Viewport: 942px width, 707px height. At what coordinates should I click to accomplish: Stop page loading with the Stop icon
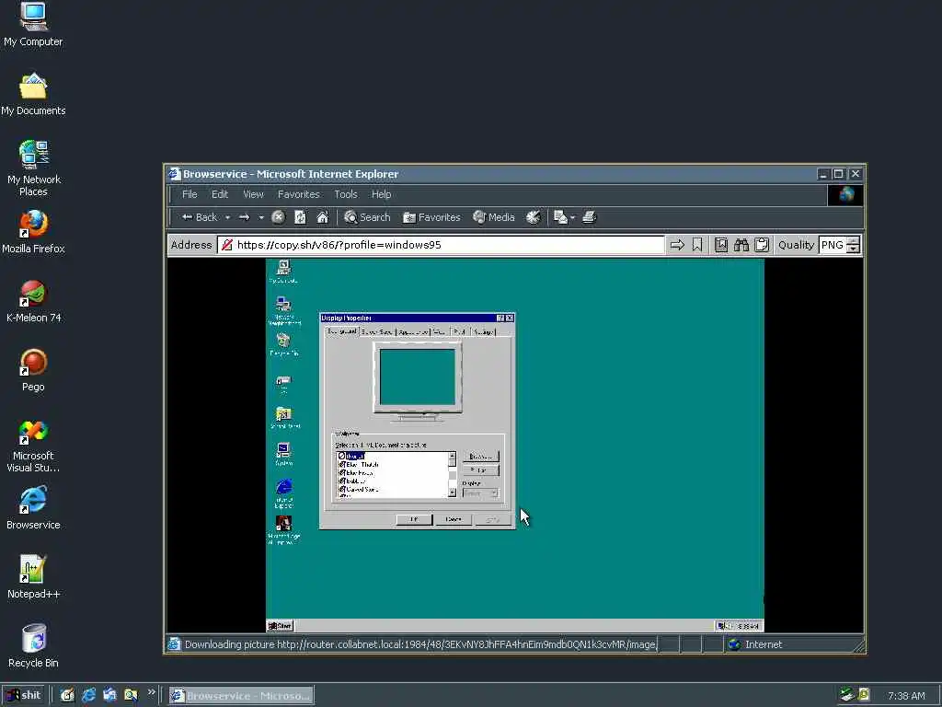(278, 217)
